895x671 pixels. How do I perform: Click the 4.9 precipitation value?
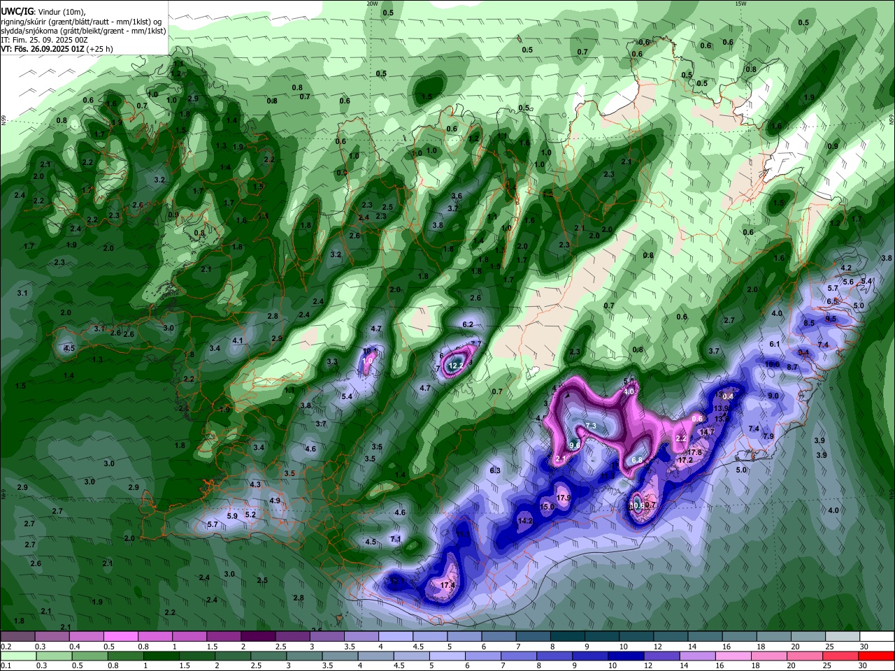click(x=275, y=500)
